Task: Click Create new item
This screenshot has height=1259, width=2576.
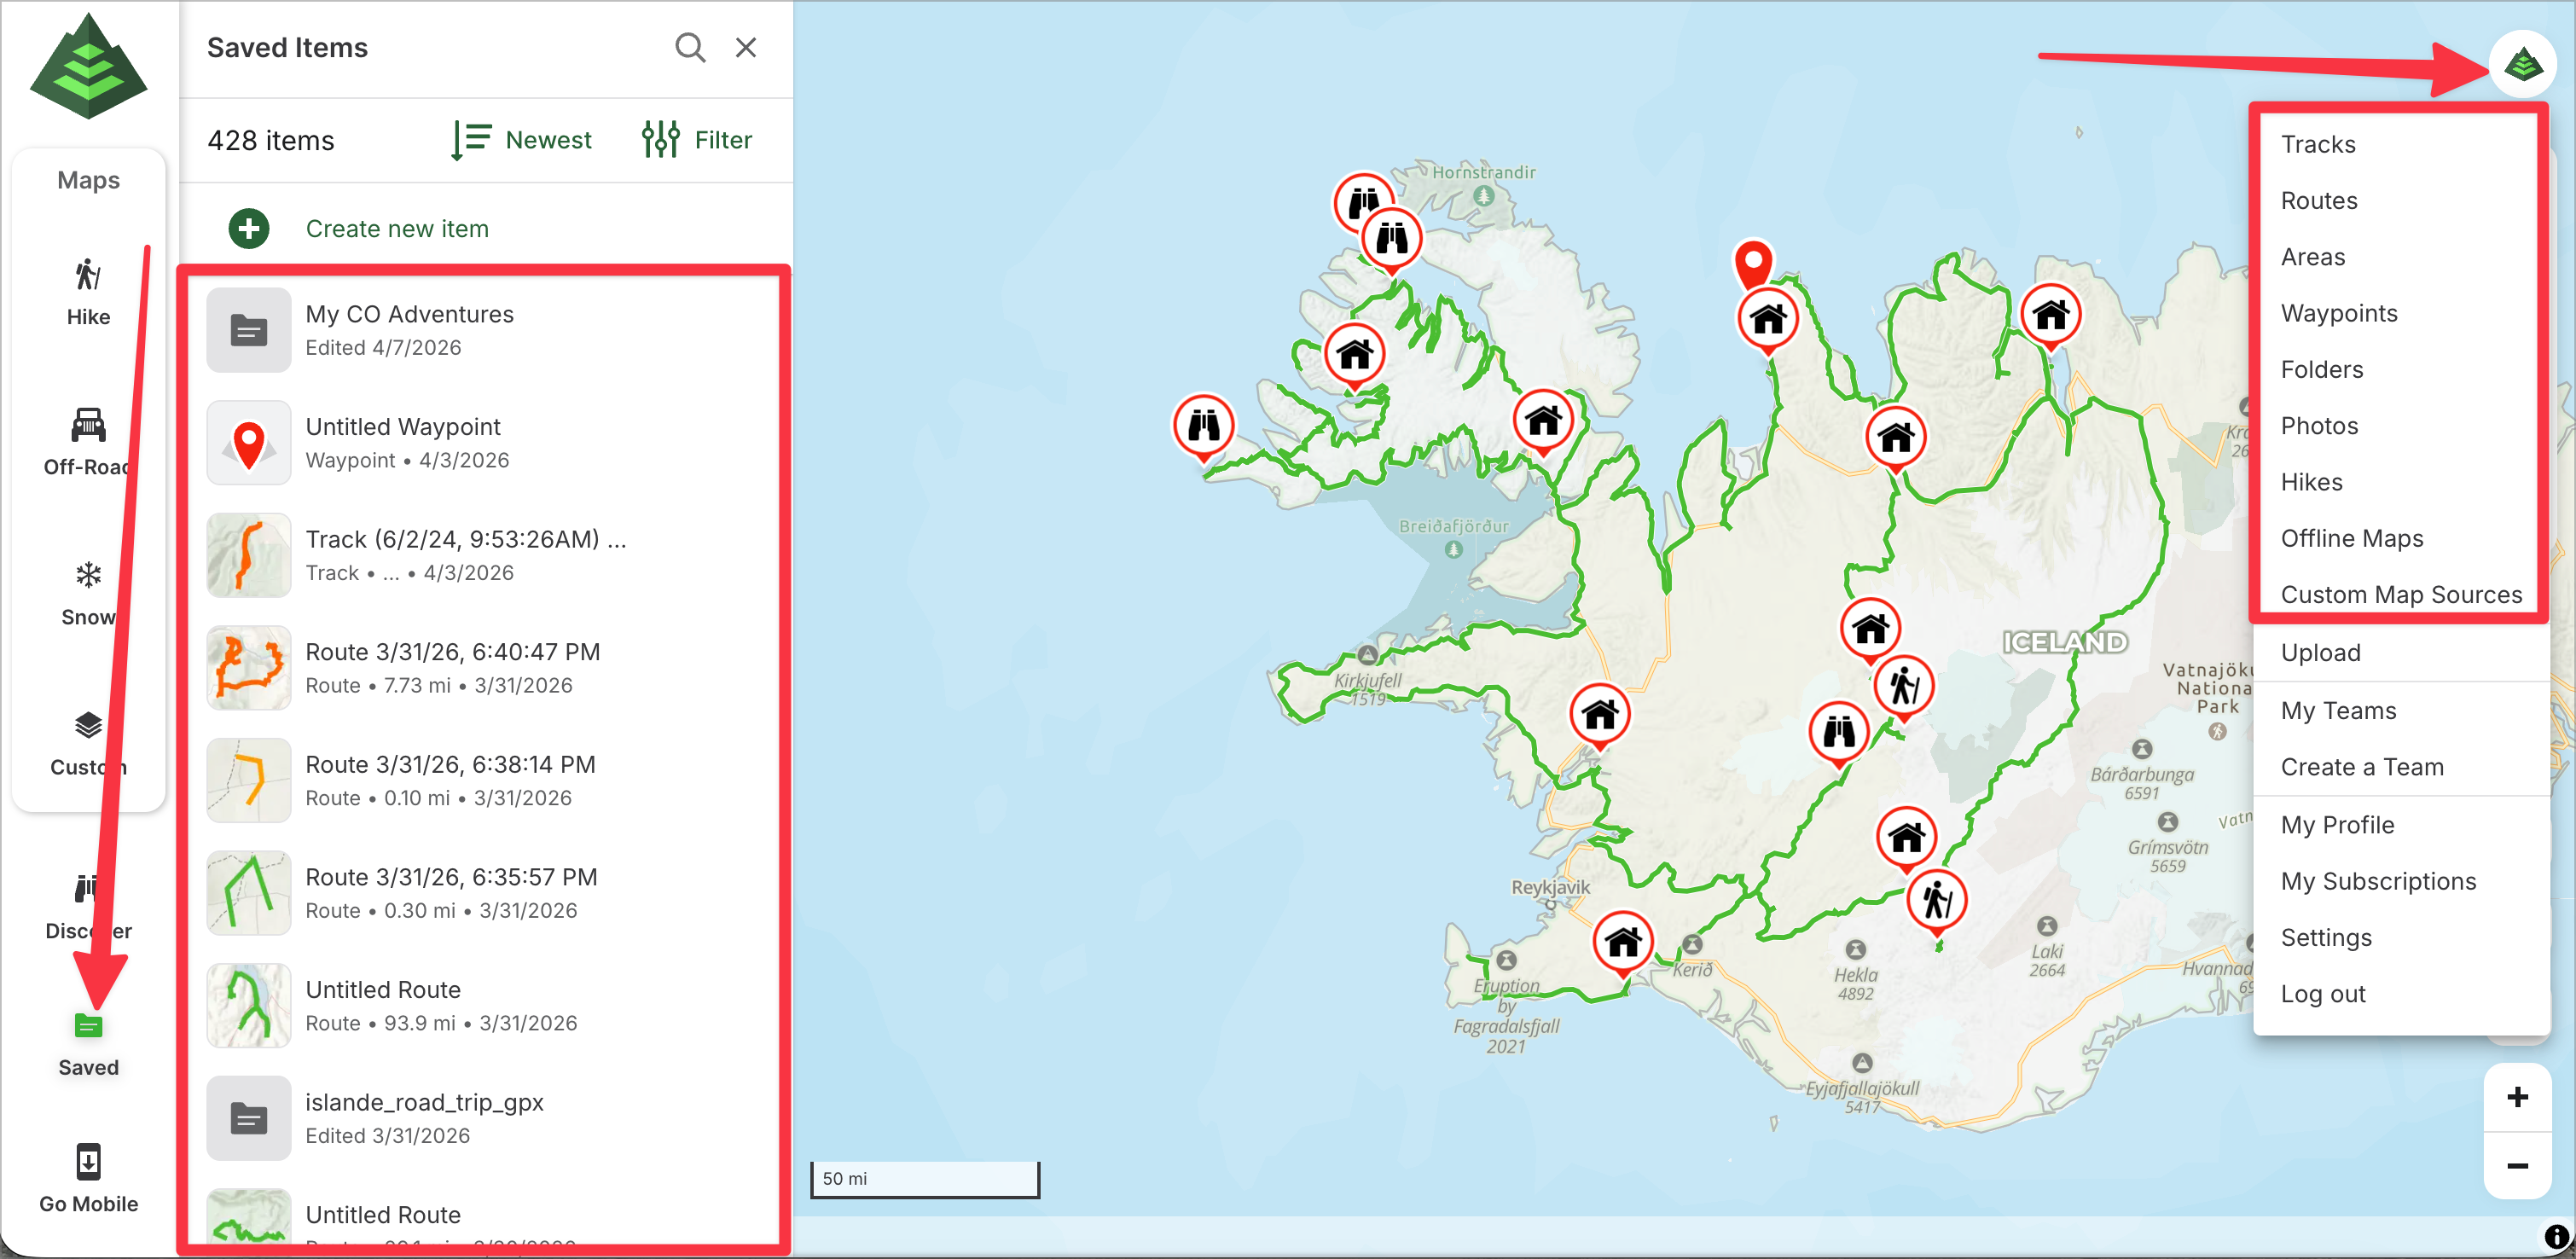Action: tap(396, 228)
